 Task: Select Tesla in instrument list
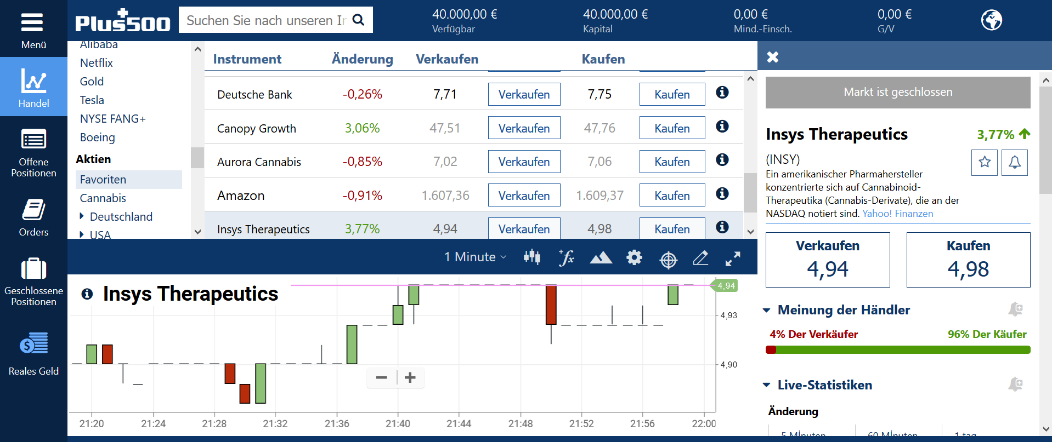click(x=92, y=100)
